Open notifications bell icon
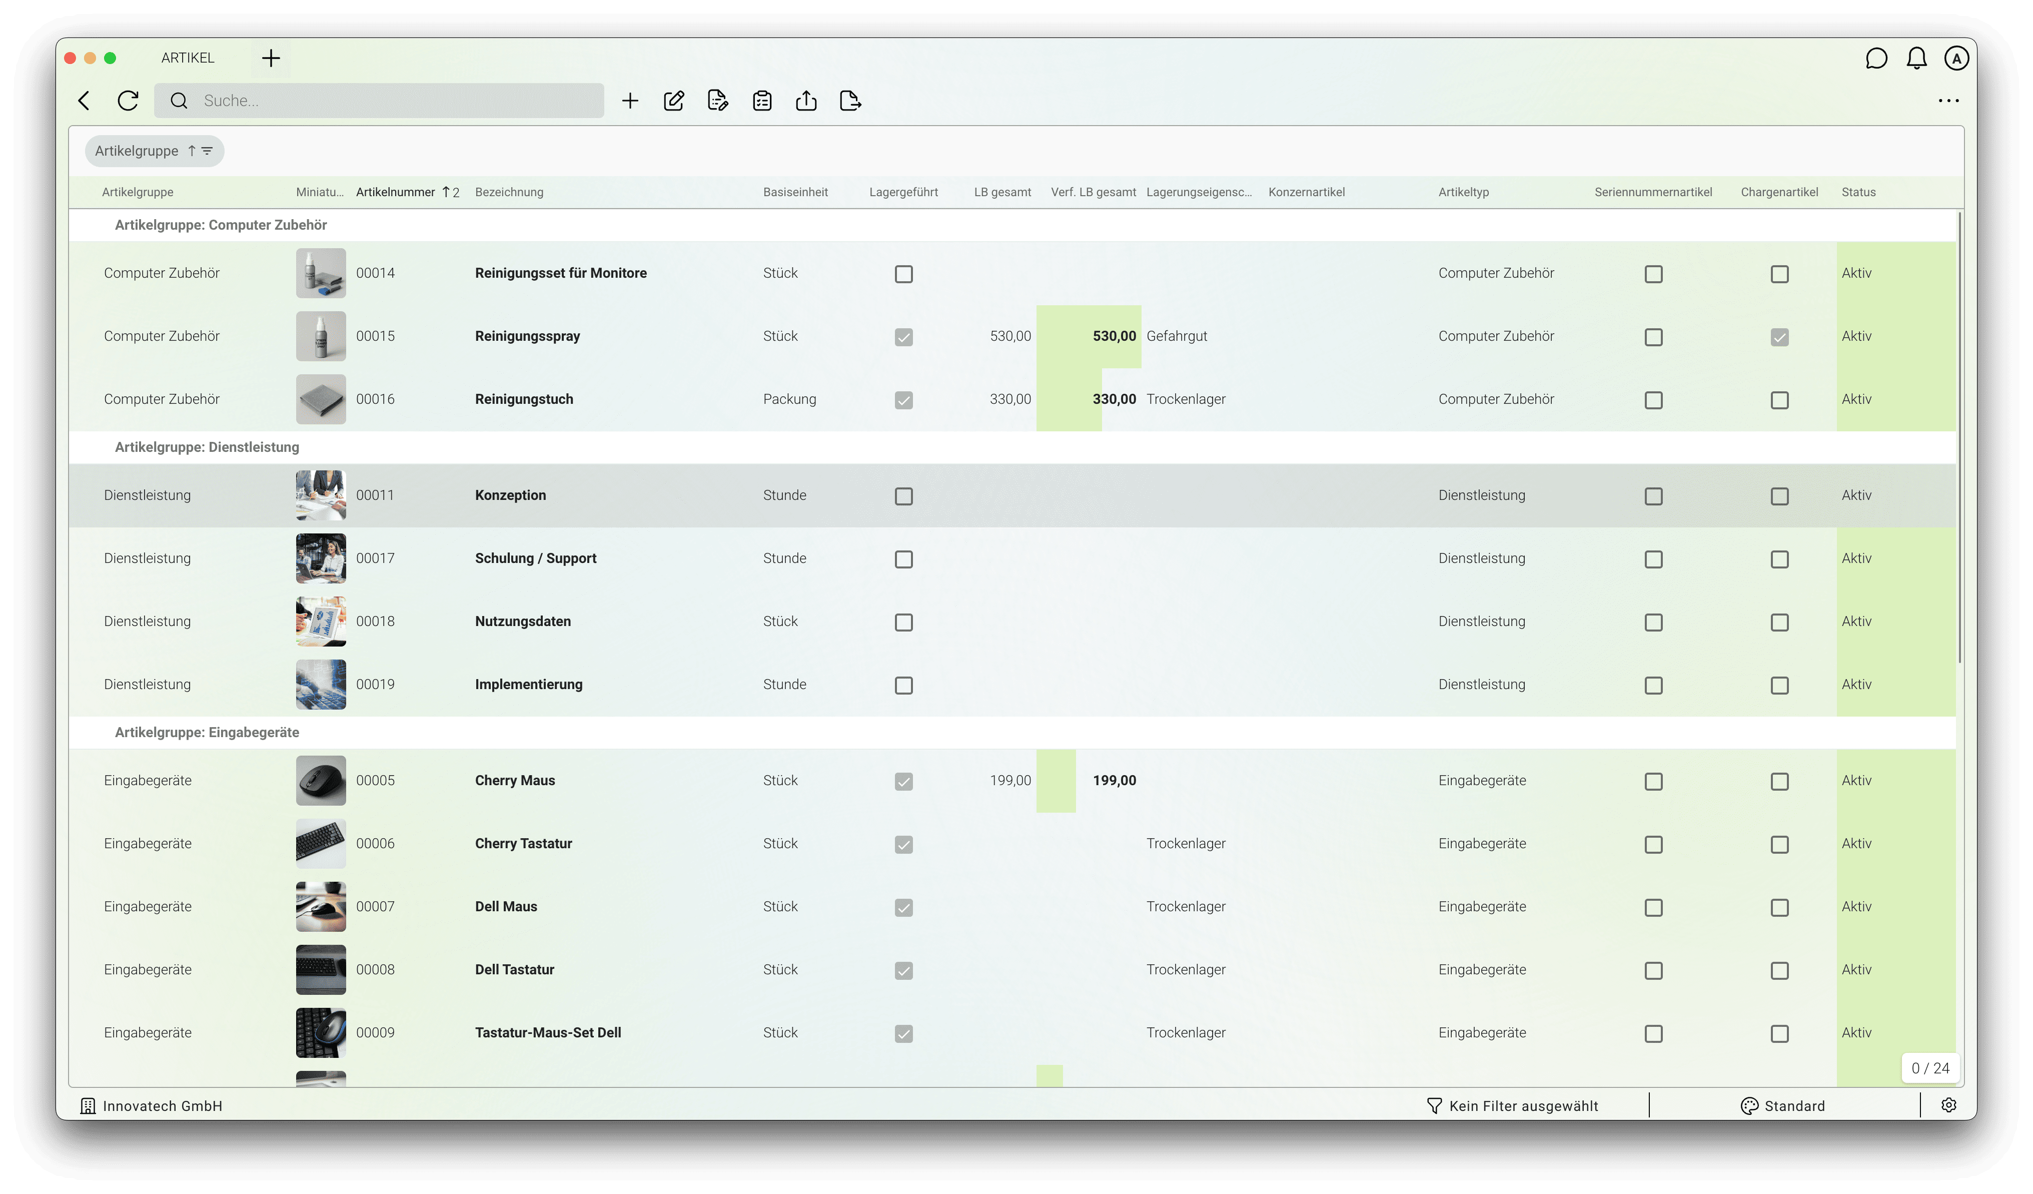 click(x=1916, y=58)
